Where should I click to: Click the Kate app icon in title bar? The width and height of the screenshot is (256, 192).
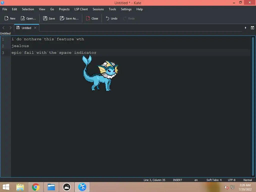[x=2, y=2]
